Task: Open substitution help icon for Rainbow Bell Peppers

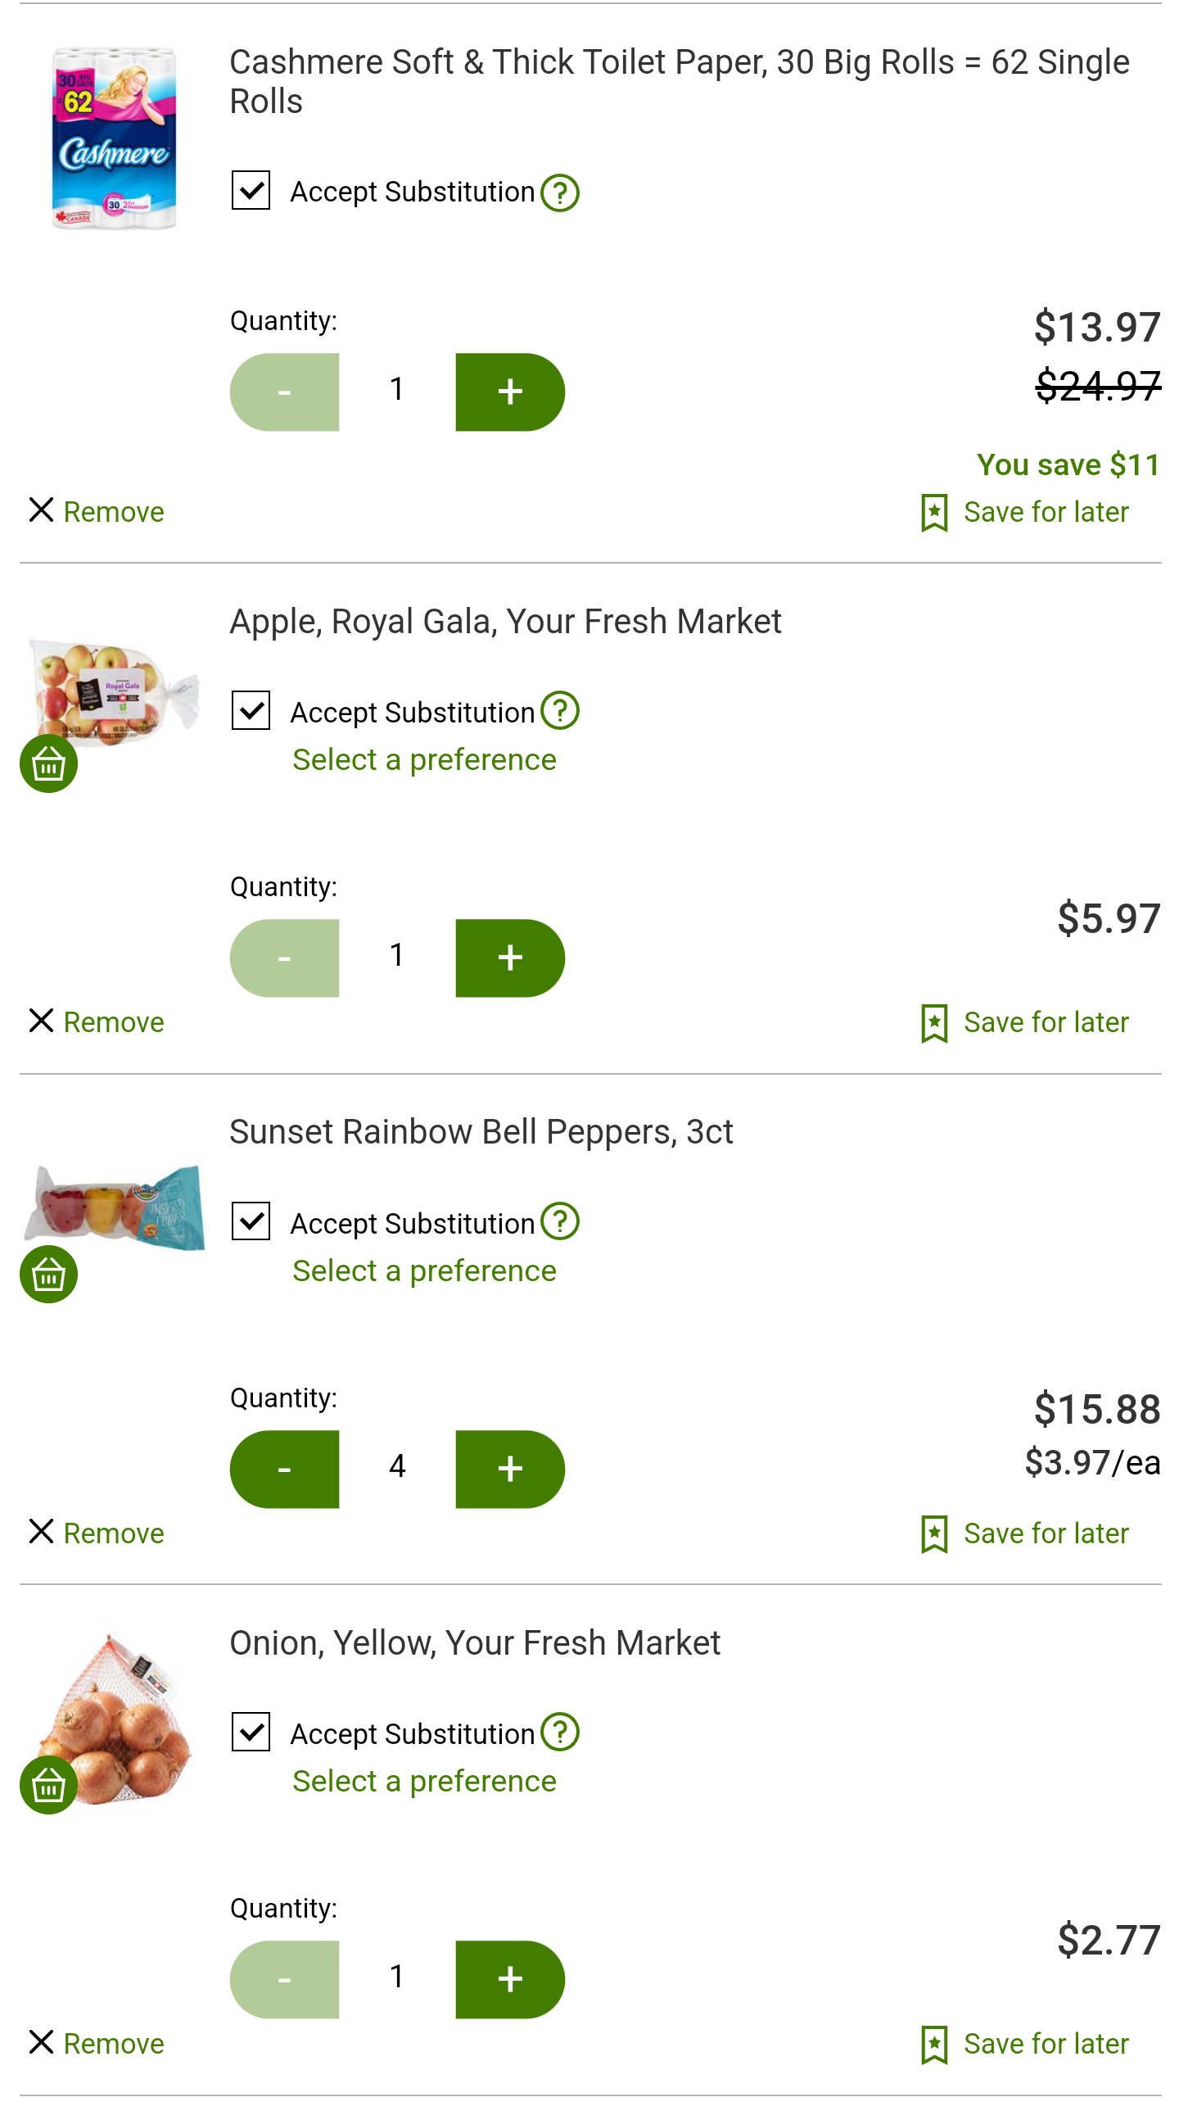Action: 559,1221
